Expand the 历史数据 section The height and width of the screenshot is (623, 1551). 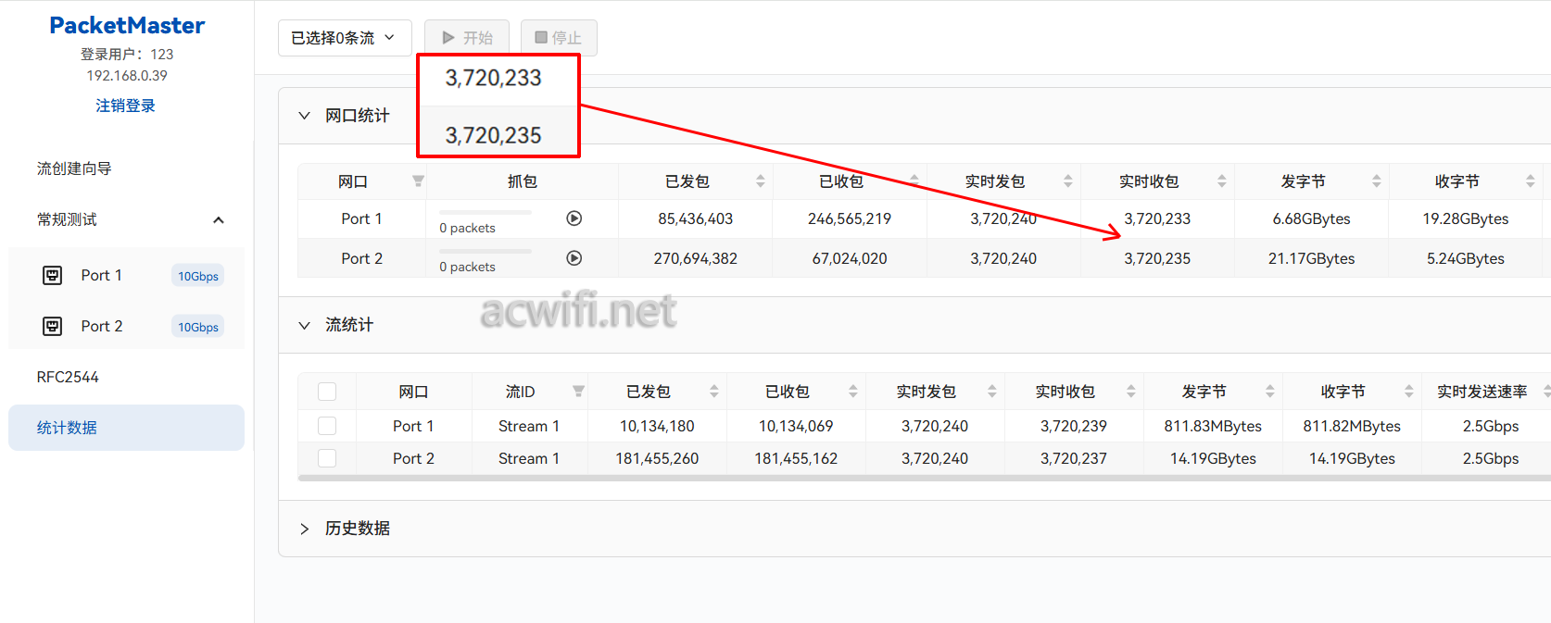(304, 529)
